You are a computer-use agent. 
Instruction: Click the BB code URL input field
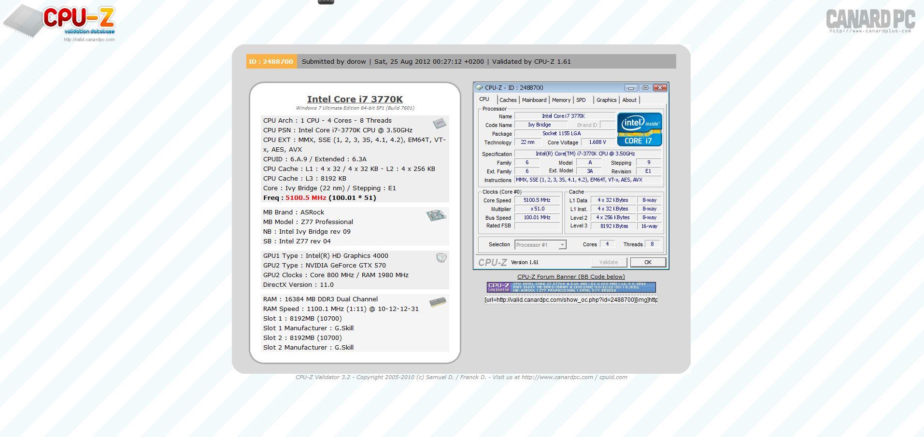[571, 300]
